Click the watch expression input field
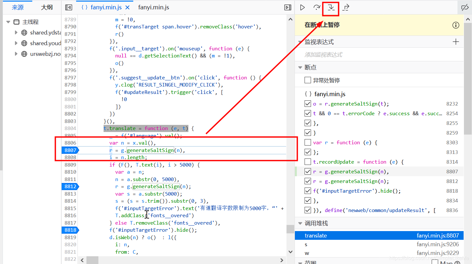 click(x=379, y=55)
